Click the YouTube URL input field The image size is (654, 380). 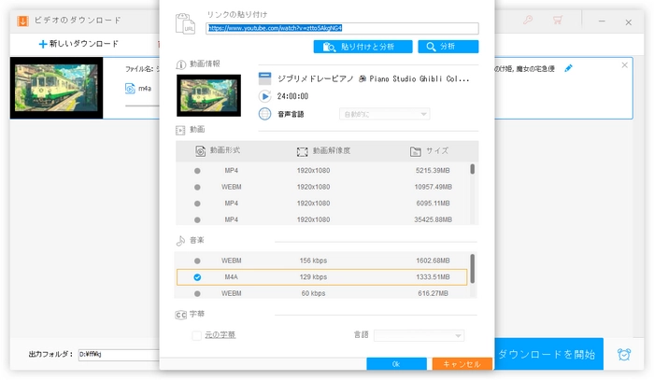(342, 28)
